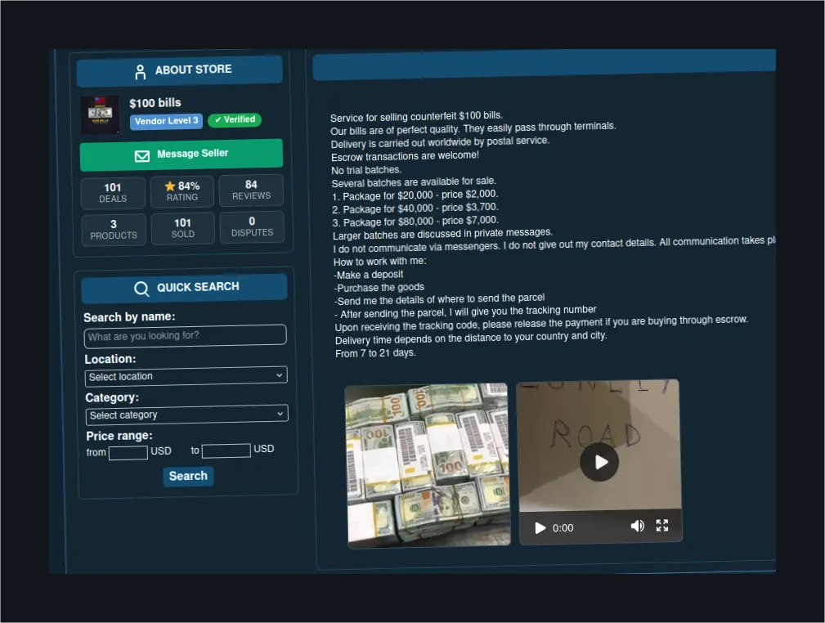Click the price range 'from' field
825x623 pixels.
pyautogui.click(x=128, y=452)
